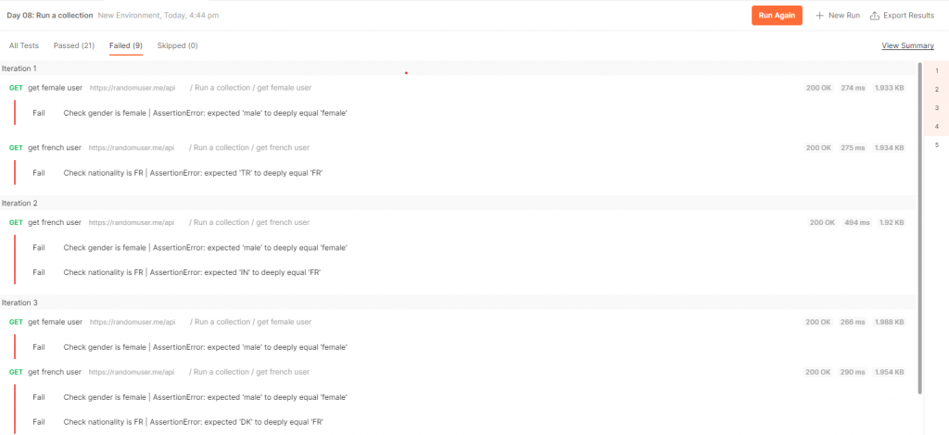Jump to iteration 5 in side navigator
This screenshot has height=435, width=949.
pos(936,145)
